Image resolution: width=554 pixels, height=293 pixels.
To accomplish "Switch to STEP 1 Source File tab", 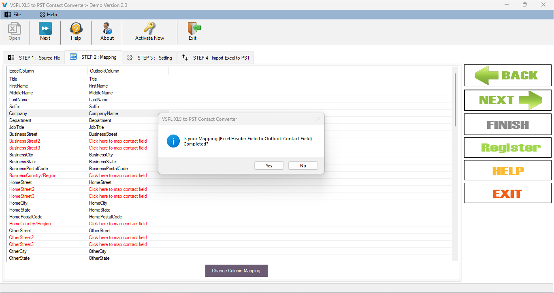I will (34, 58).
